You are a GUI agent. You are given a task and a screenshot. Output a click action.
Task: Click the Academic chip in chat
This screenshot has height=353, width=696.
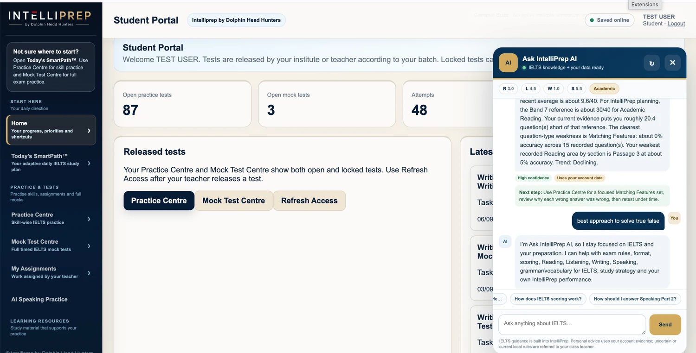pyautogui.click(x=604, y=88)
